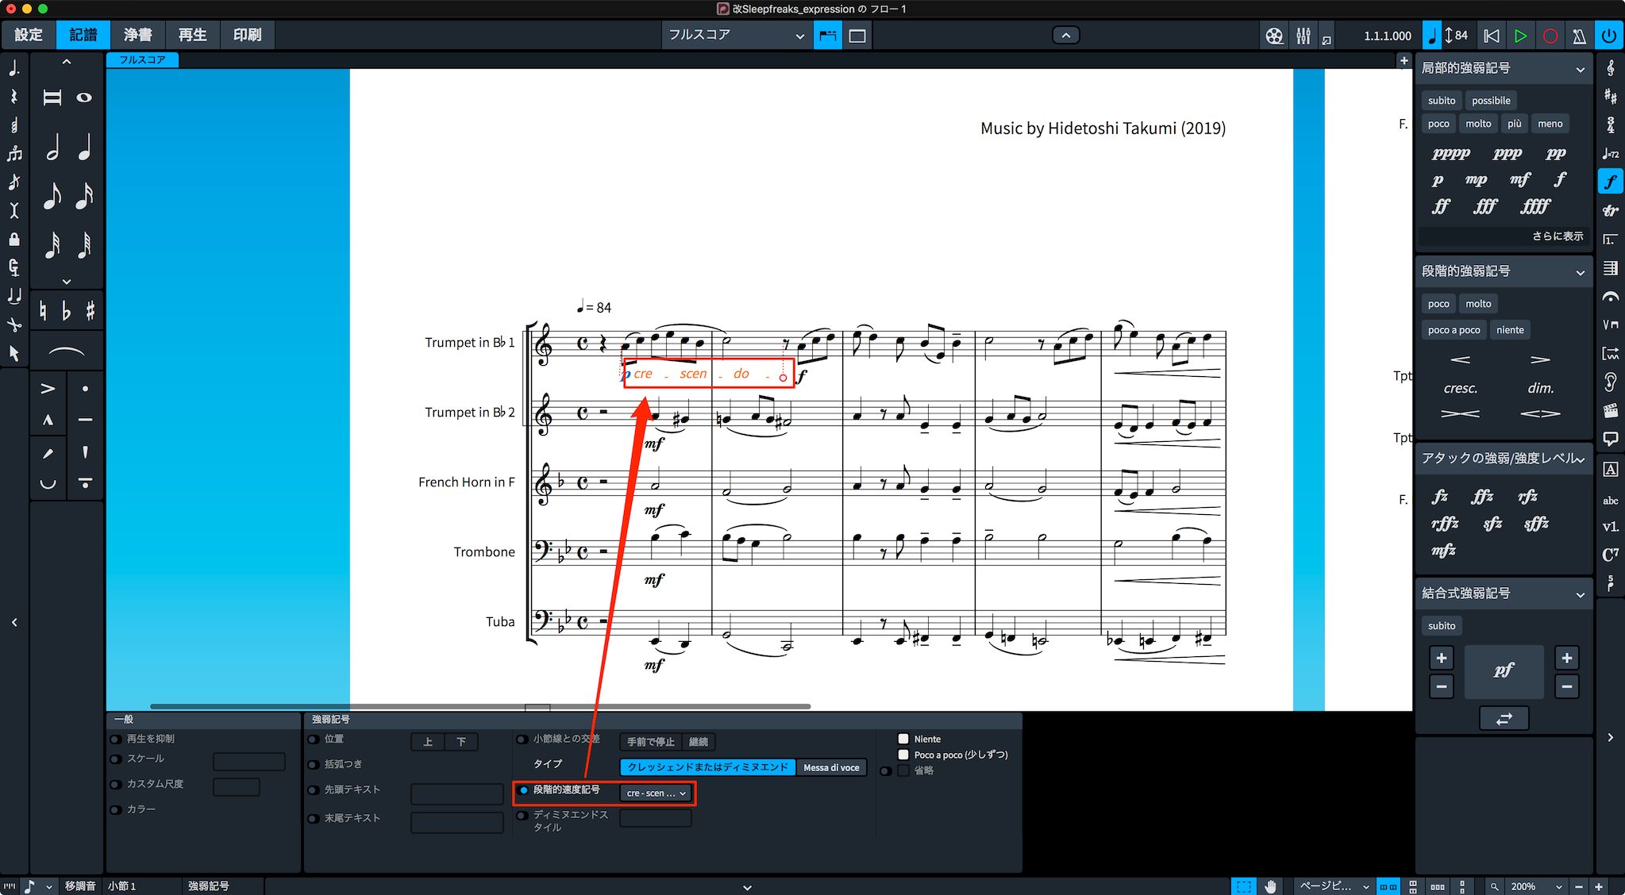This screenshot has height=895, width=1625.
Task: Switch to 印刷 mode tab
Action: tap(247, 35)
